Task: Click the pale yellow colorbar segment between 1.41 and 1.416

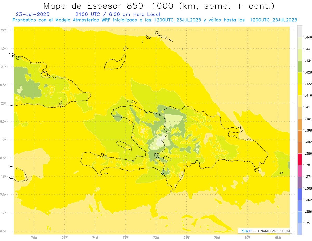Action: coord(300,101)
